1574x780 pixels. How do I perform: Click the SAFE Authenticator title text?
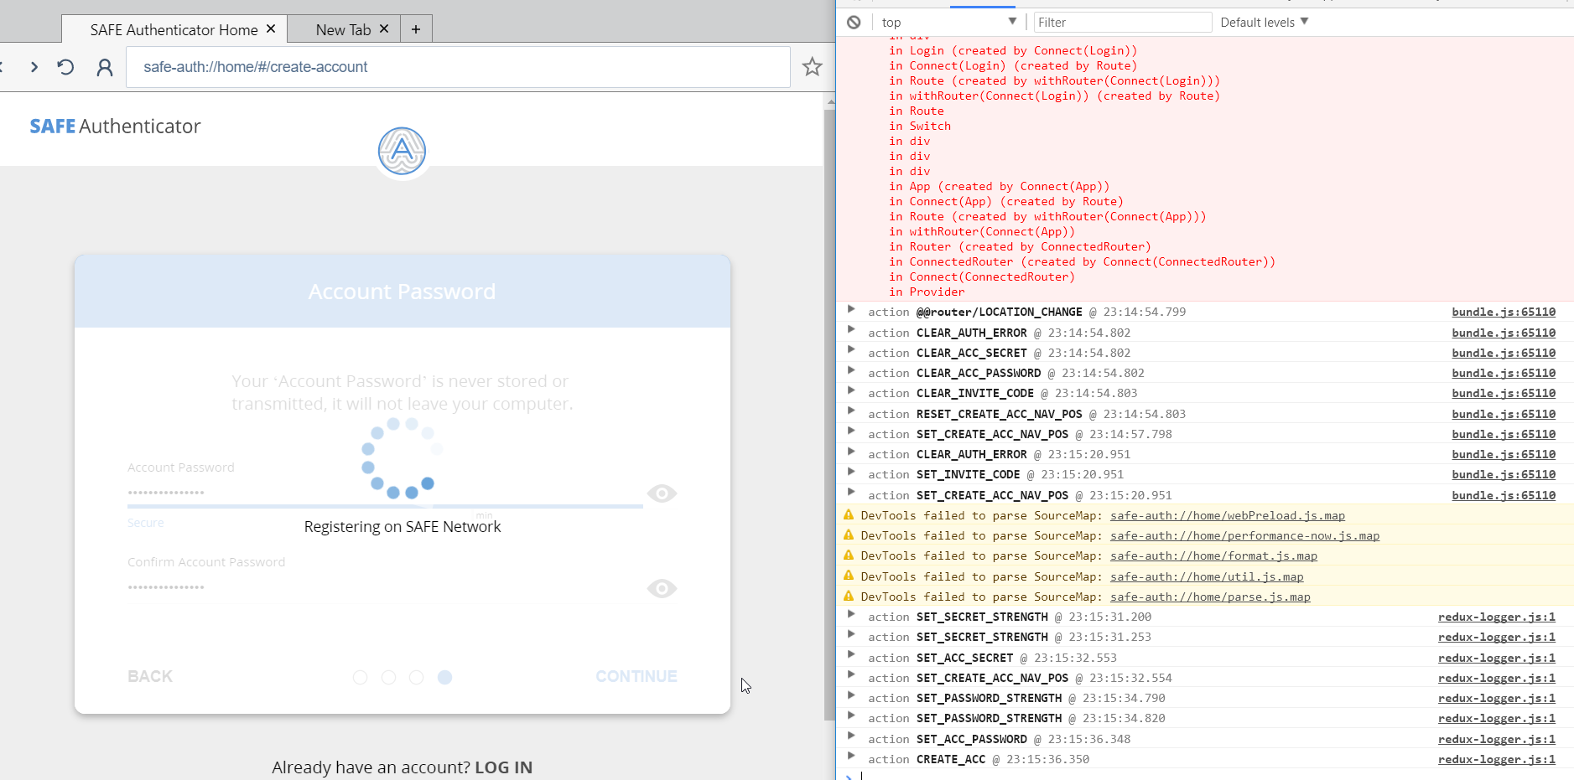pos(115,127)
